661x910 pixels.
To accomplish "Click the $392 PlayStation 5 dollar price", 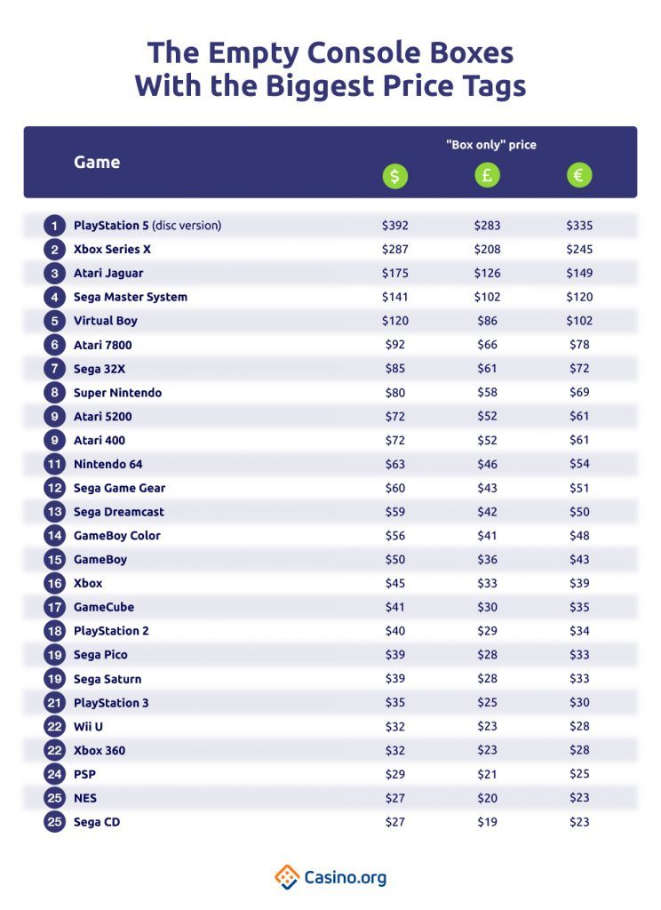I will (x=394, y=226).
